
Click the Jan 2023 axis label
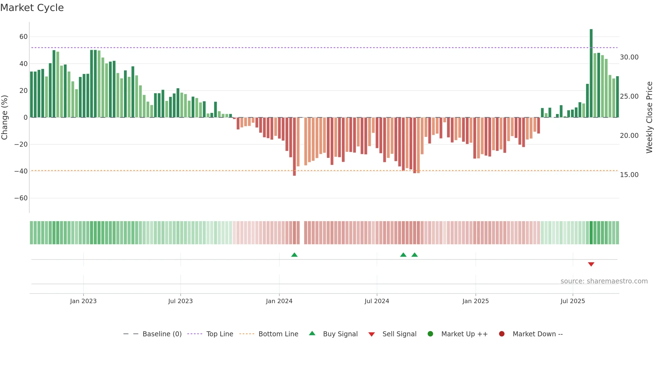tap(83, 301)
